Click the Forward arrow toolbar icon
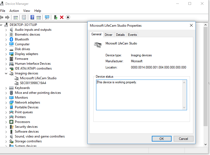Viewport: 210px width, 155px height. [x=7, y=17]
